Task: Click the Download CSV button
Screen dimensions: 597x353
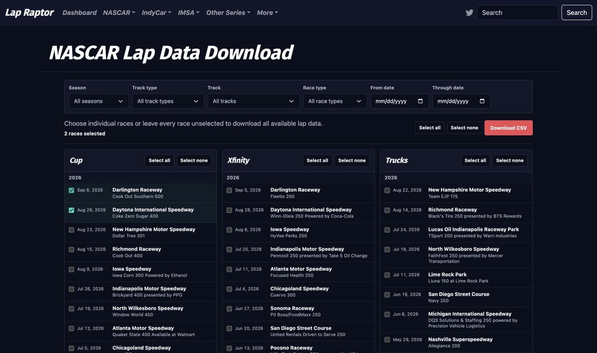Action: (508, 128)
